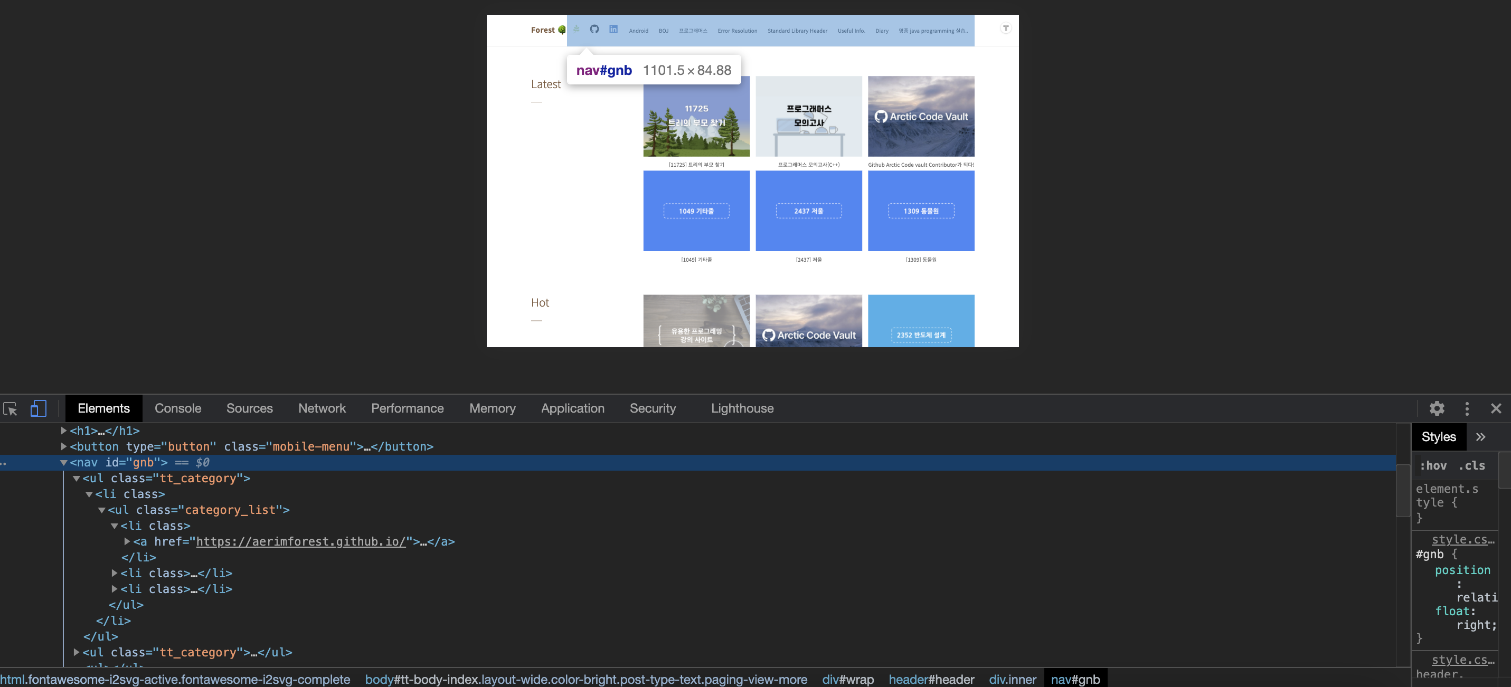Open the Network tab
The width and height of the screenshot is (1511, 687).
pos(322,408)
